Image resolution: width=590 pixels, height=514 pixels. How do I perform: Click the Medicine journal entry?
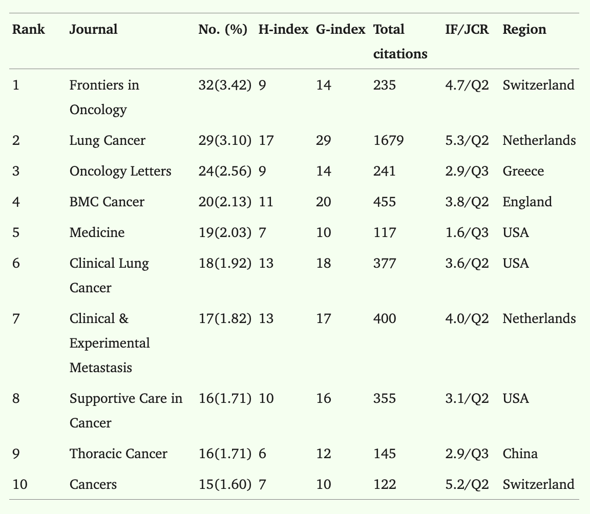[97, 233]
